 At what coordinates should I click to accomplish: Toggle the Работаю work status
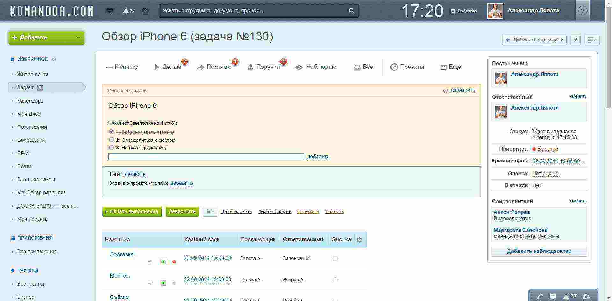pyautogui.click(x=463, y=11)
